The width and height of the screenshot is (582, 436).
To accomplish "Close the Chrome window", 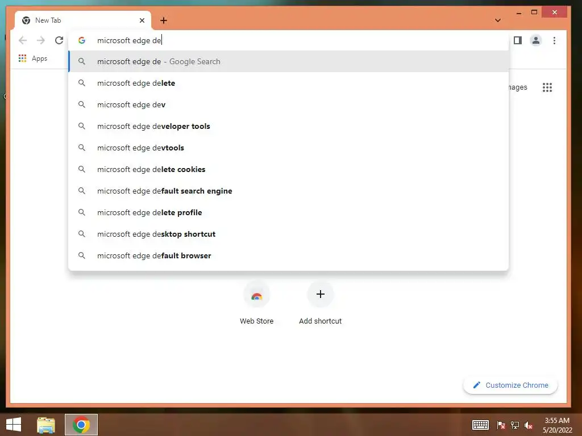I will tap(555, 12).
